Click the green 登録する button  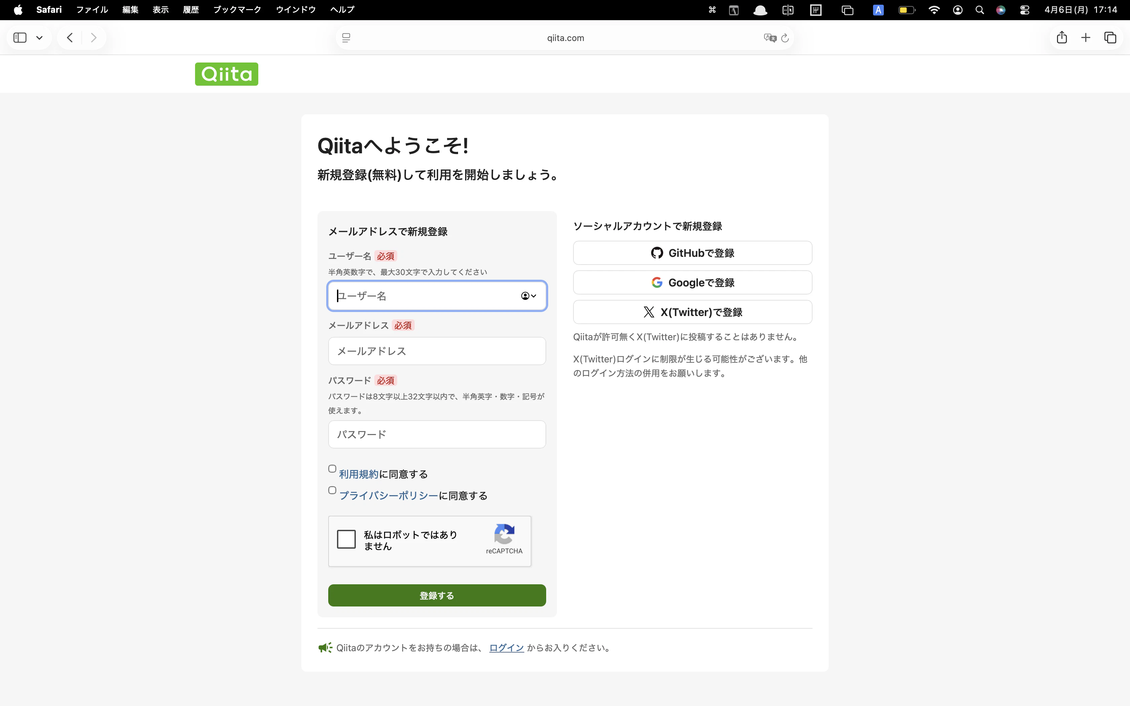pos(437,595)
